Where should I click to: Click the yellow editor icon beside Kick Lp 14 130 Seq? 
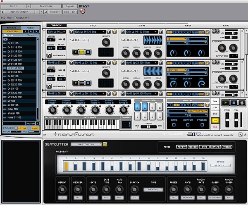coord(114,32)
